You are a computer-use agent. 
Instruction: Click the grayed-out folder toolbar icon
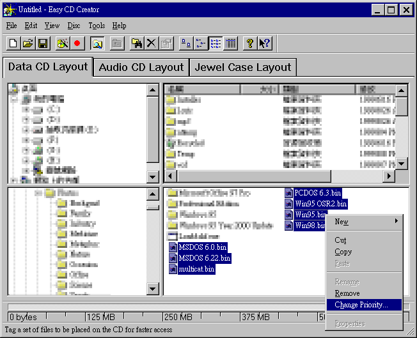(117, 43)
